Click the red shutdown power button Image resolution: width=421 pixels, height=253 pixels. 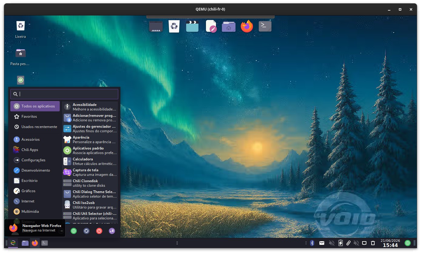tap(99, 231)
